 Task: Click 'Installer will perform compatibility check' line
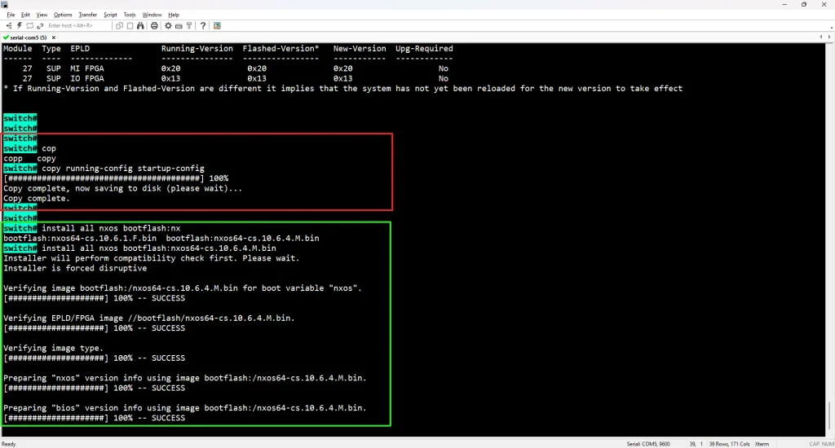coord(151,258)
